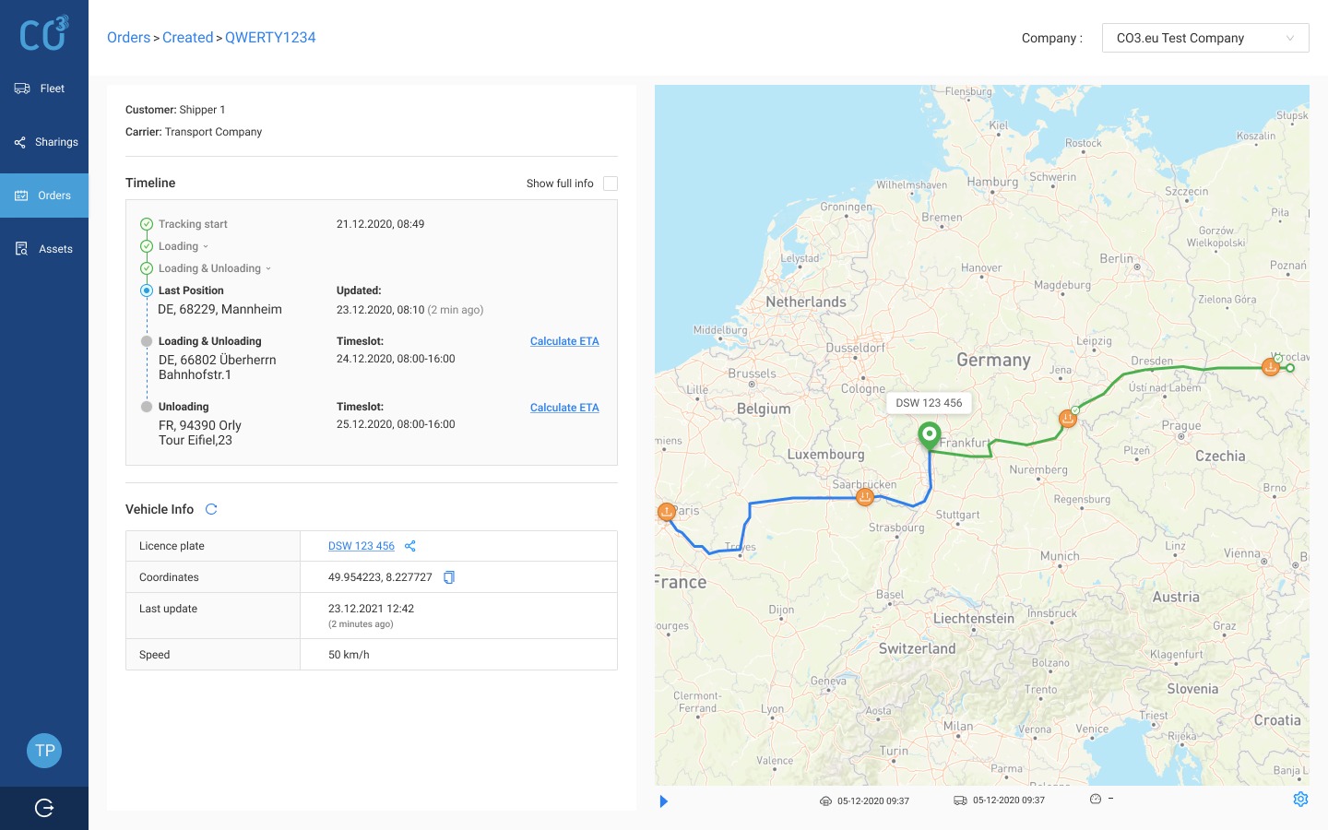Enable Show full info checkbox
Image resolution: width=1328 pixels, height=830 pixels.
click(x=611, y=184)
